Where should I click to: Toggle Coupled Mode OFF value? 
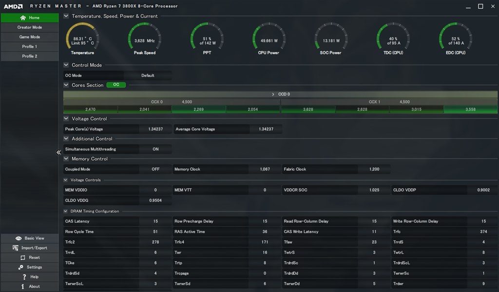coord(155,169)
